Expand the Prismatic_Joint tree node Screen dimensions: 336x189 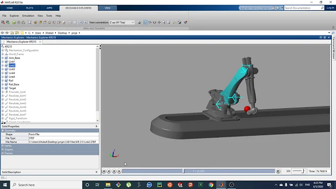pyautogui.click(x=3, y=92)
